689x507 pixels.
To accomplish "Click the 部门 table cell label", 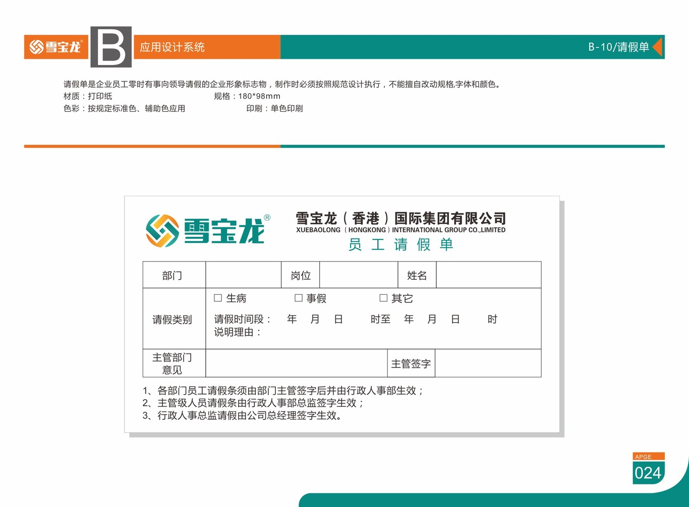I will click(x=172, y=276).
